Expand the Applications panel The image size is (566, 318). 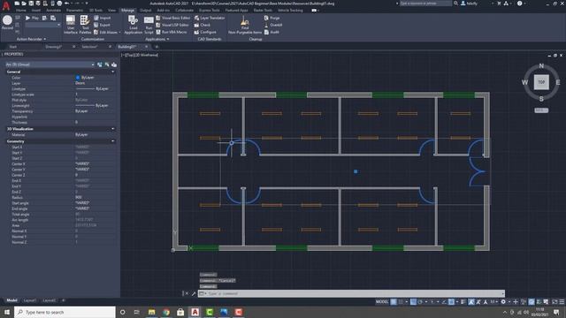pos(157,39)
